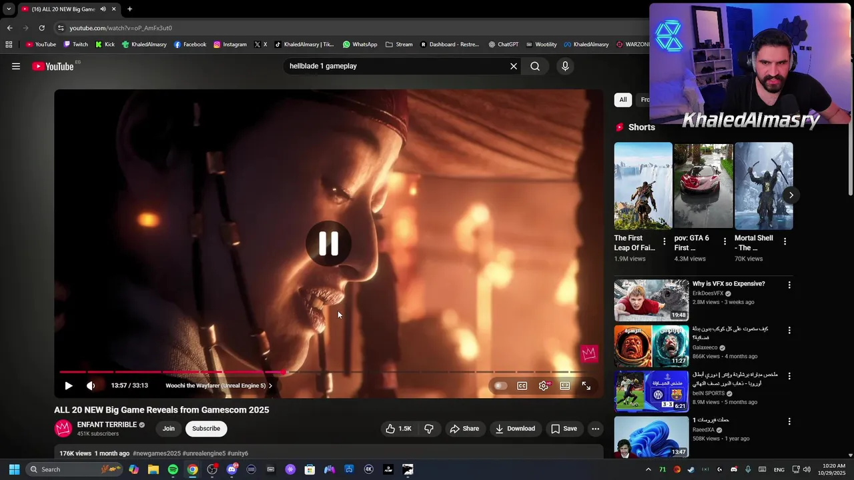
Task: Open The First Leap Of Faith short
Action: tap(643, 186)
